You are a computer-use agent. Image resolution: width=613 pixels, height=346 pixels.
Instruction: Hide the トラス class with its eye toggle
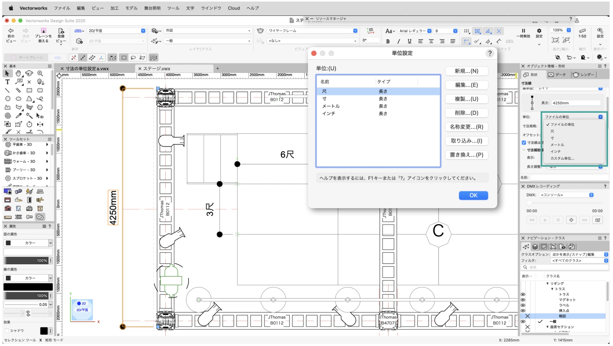[x=523, y=294]
